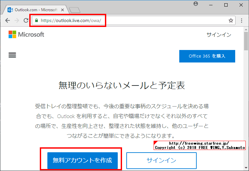Open a new browser tab
The height and width of the screenshot is (171, 249).
(75, 10)
